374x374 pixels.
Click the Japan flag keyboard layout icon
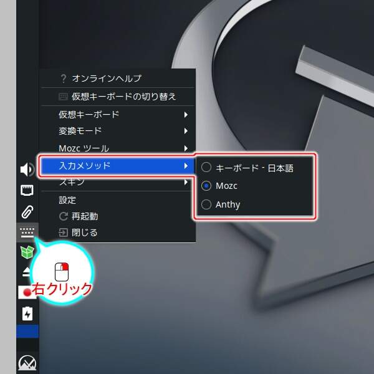click(x=27, y=292)
